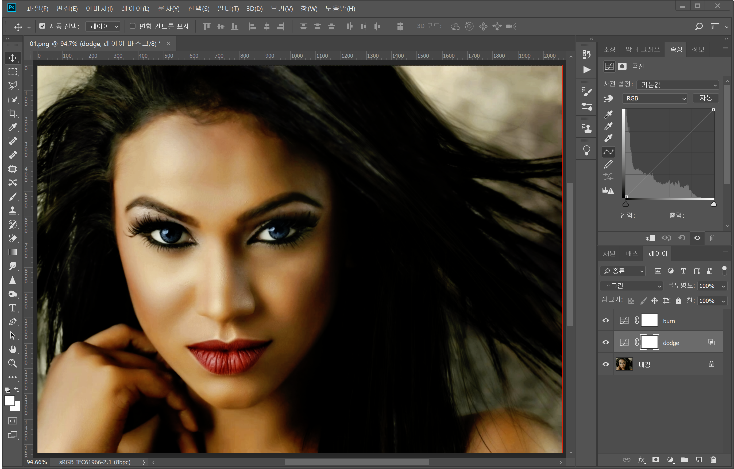Viewport: 734px width, 469px height.
Task: Select the Zoom tool
Action: pos(13,363)
